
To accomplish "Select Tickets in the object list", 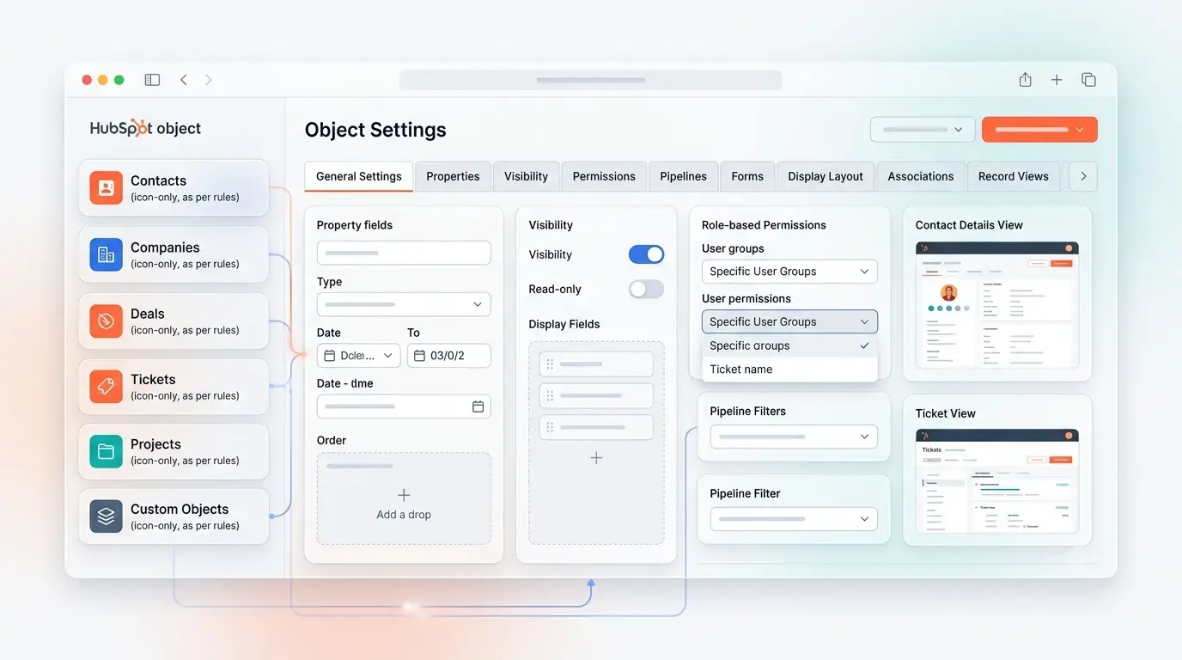I will 174,387.
